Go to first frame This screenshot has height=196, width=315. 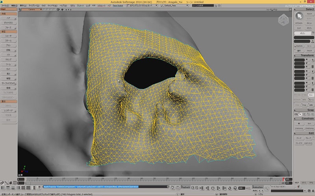click(x=202, y=188)
